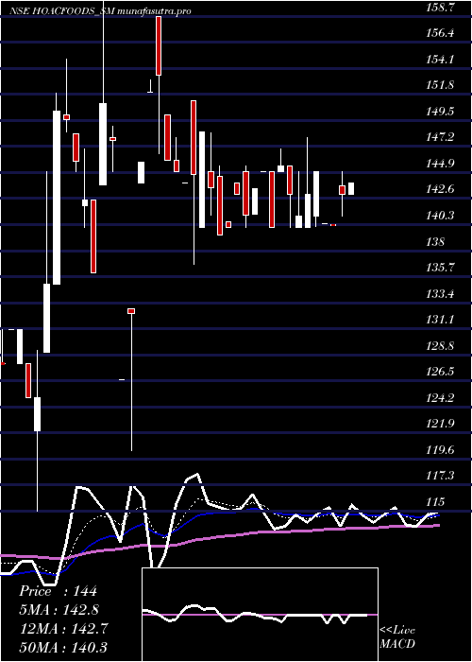Click the 144.9 price axis label
Viewport: 472px width, 662px height.
pyautogui.click(x=440, y=164)
